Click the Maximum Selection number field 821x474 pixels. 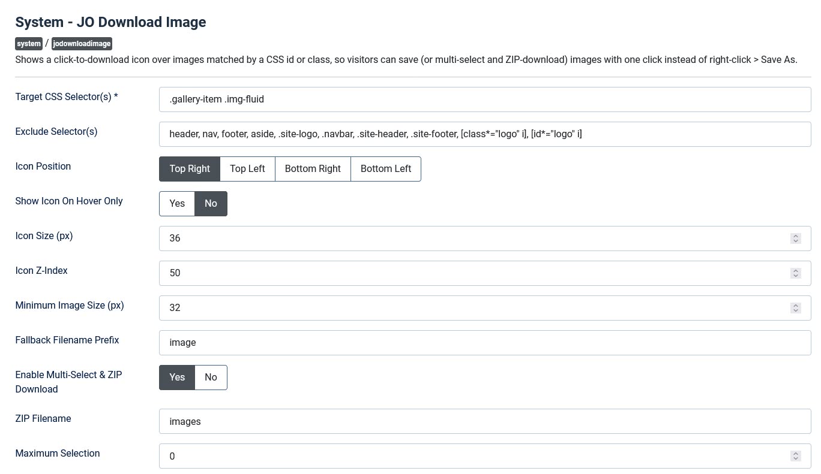click(x=485, y=457)
